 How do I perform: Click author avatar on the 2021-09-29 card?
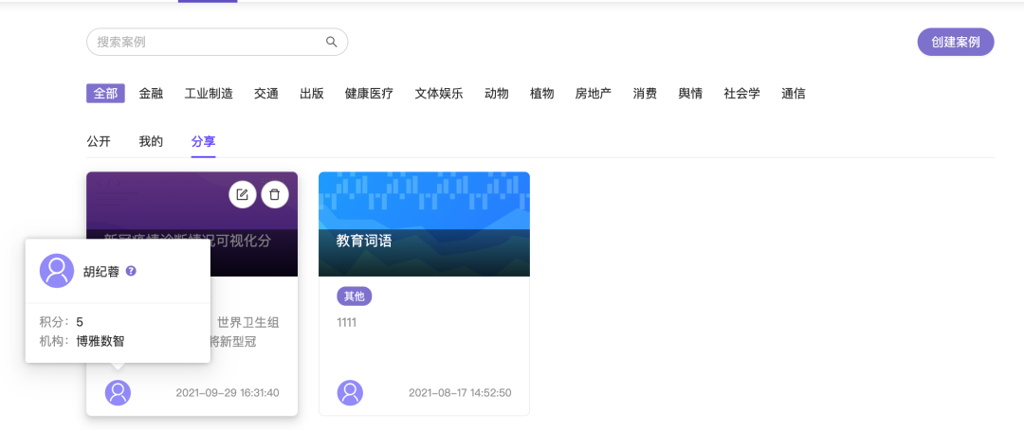[118, 393]
